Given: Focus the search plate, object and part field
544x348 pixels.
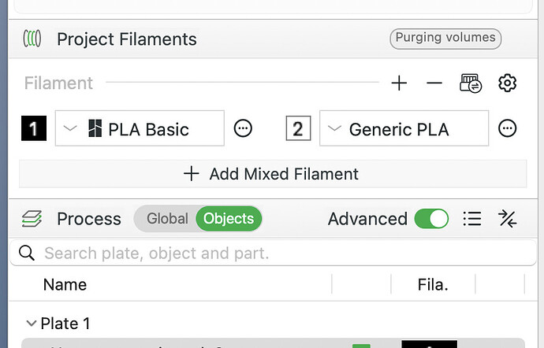Looking at the screenshot, I should [x=274, y=253].
